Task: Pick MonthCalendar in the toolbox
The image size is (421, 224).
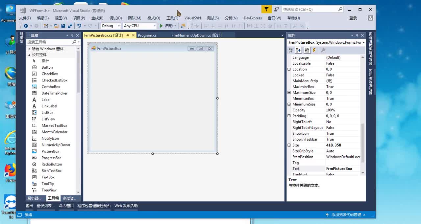Action: pos(54,132)
